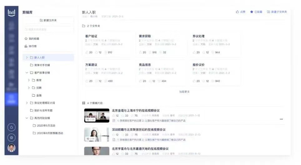This screenshot has height=165, width=301.
Task: Select the 金融 subfolder
Action: tap(37, 95)
